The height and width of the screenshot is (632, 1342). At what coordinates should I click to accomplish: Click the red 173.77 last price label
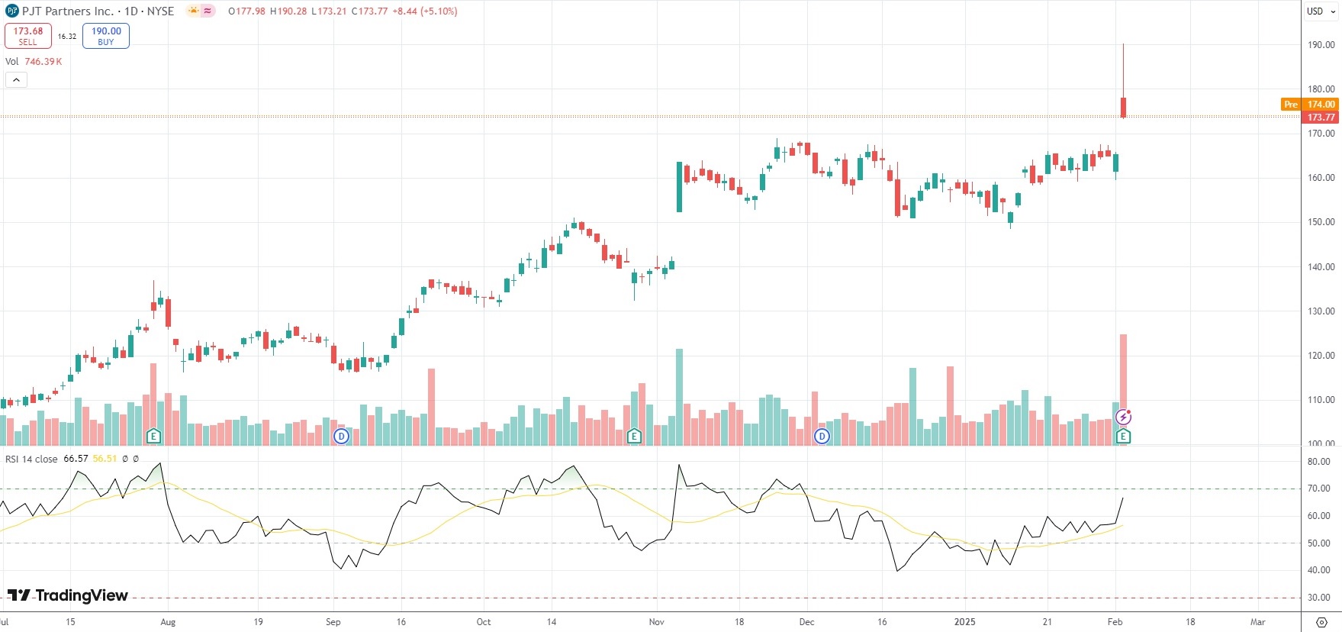click(x=1321, y=118)
